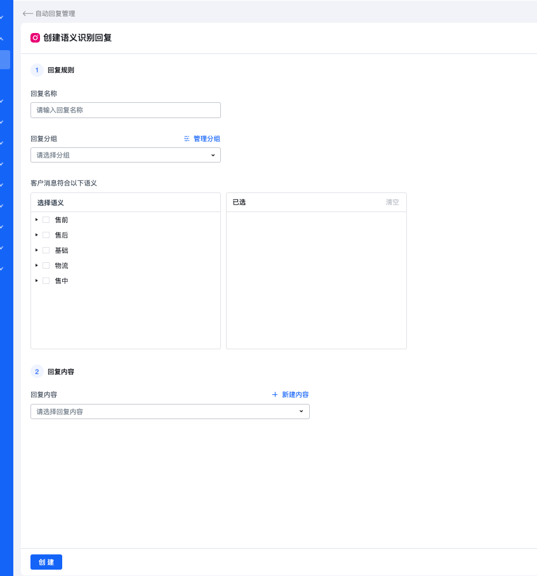The width and height of the screenshot is (537, 576).
Task: Open the 新建内容 link
Action: (295, 394)
